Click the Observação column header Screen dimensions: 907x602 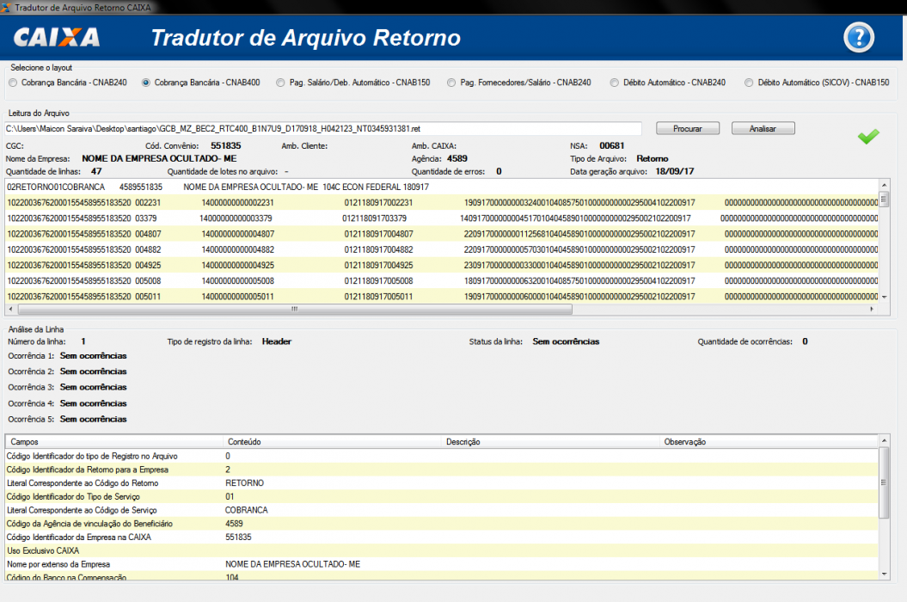(769, 442)
